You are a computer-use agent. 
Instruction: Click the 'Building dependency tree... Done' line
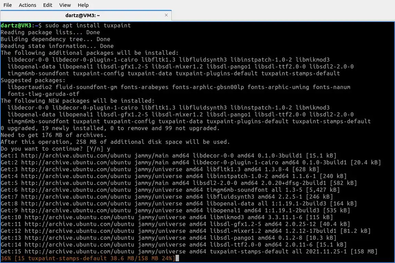pyautogui.click(x=55, y=39)
